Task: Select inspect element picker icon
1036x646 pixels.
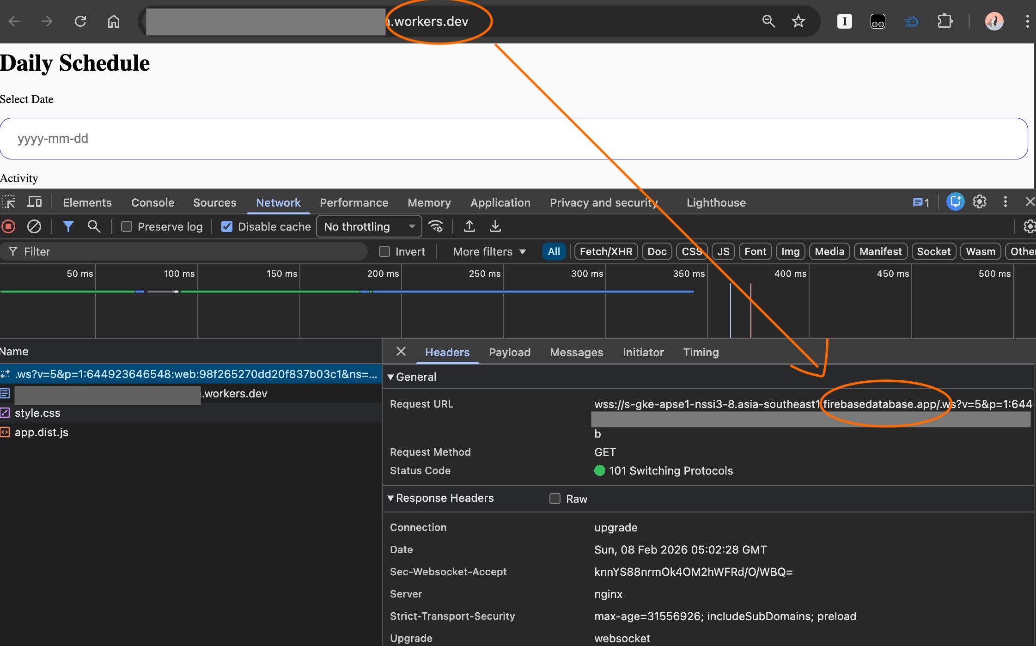Action: pos(8,202)
